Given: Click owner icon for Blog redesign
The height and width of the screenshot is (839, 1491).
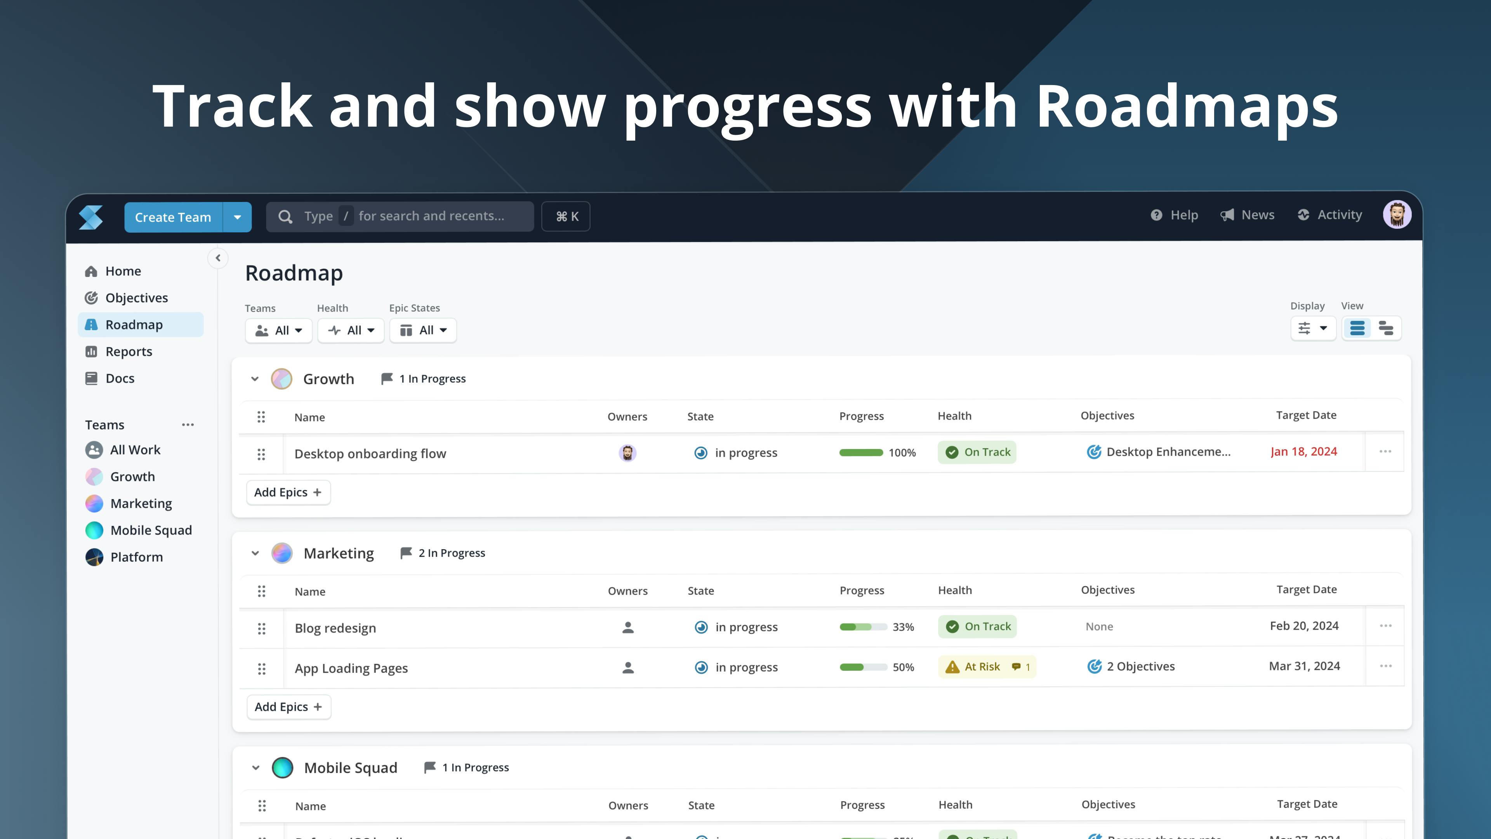Looking at the screenshot, I should pyautogui.click(x=628, y=627).
